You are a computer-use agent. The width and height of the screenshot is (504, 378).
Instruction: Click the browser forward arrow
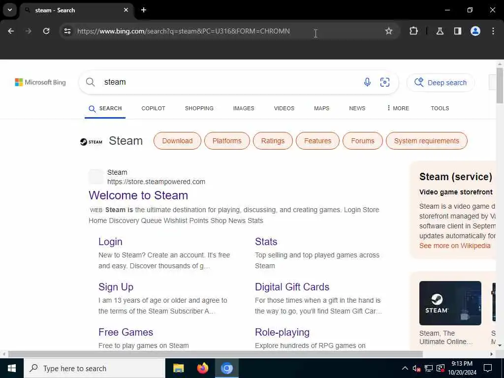coord(28,31)
